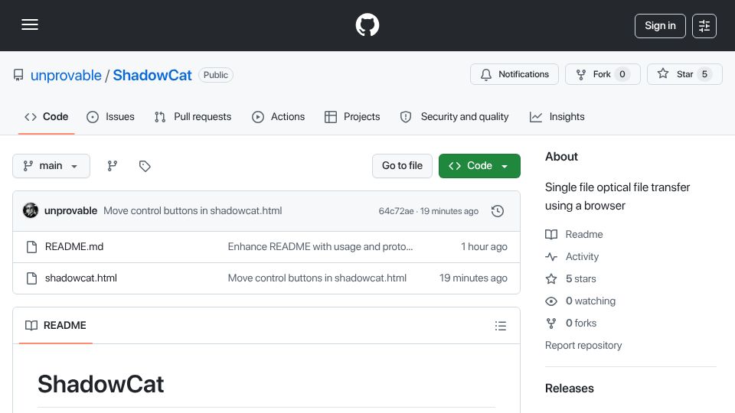Open the Projects tab
The image size is (735, 413).
[x=352, y=116]
